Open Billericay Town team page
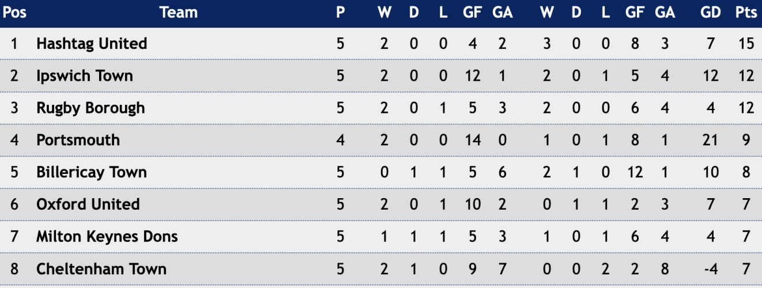Image resolution: width=762 pixels, height=288 pixels. click(92, 172)
